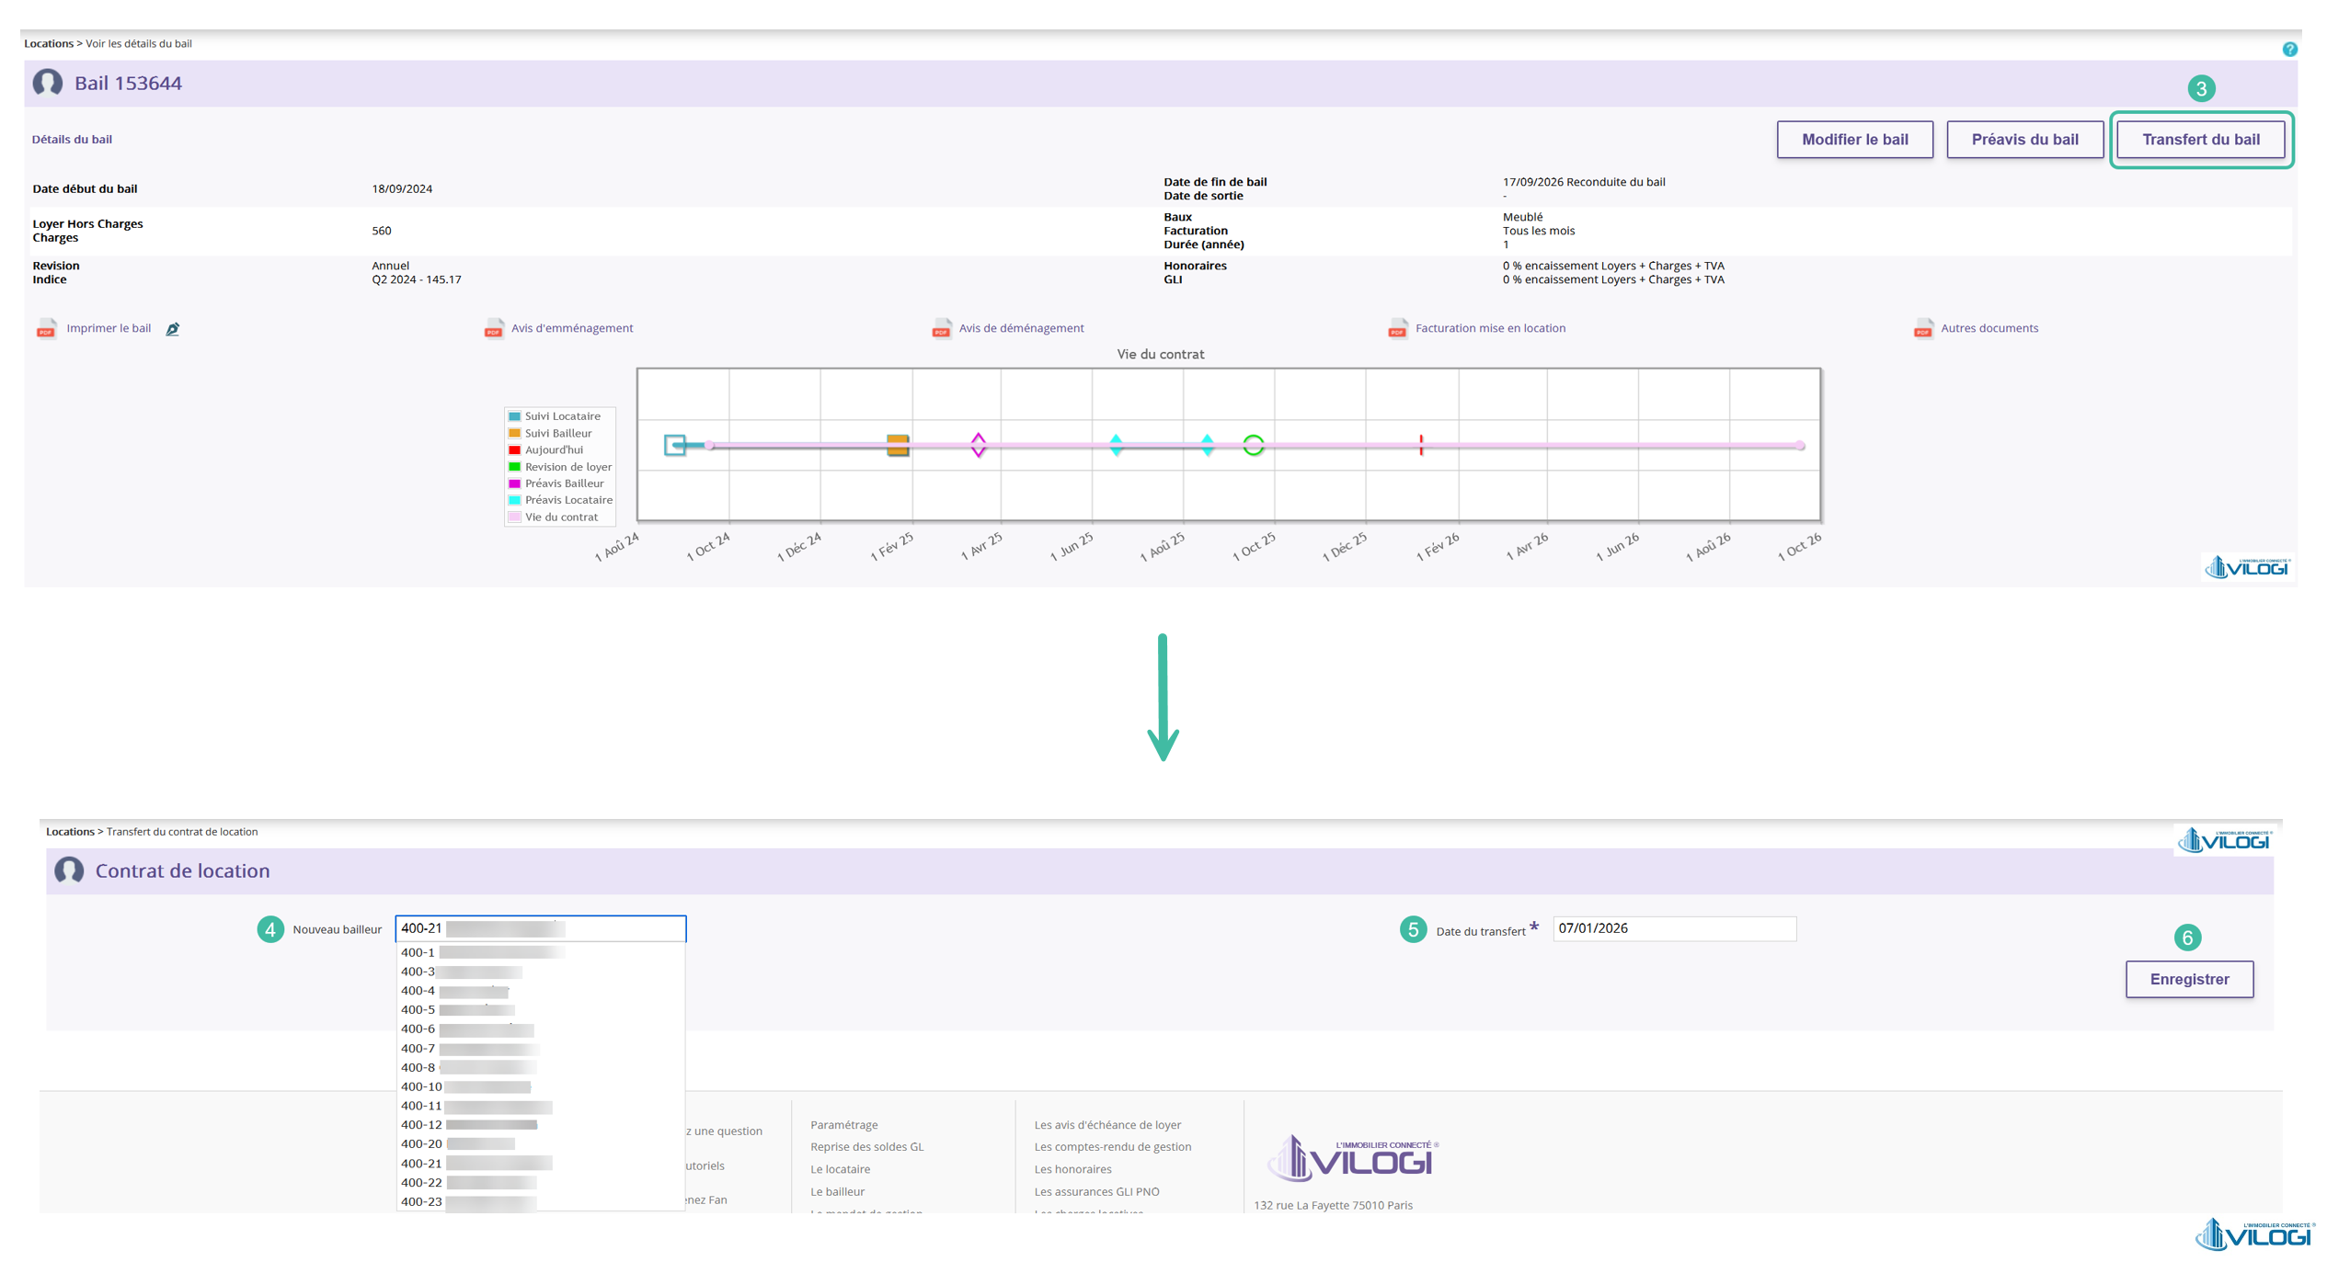Click the Locations breadcrumb on the transfer page

tap(71, 832)
